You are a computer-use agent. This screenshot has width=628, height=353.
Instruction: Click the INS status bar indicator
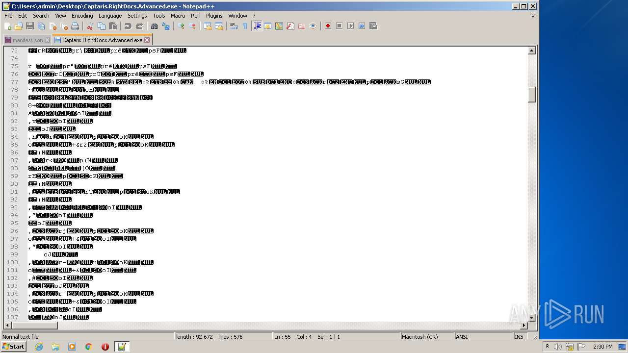coord(519,337)
